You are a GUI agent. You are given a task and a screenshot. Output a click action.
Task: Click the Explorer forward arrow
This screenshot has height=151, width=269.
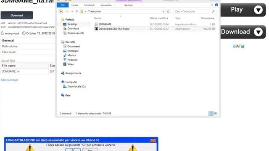67,11
